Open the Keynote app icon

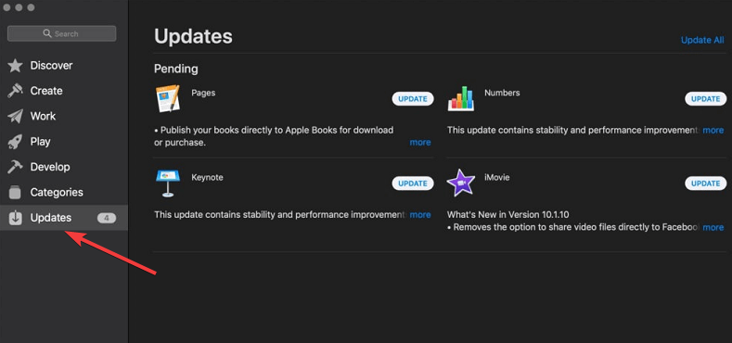[168, 183]
